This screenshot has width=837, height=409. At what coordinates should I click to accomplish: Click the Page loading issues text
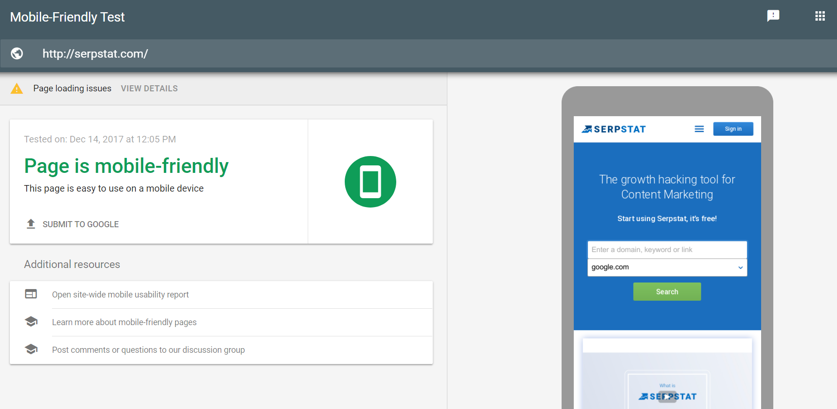(x=72, y=89)
